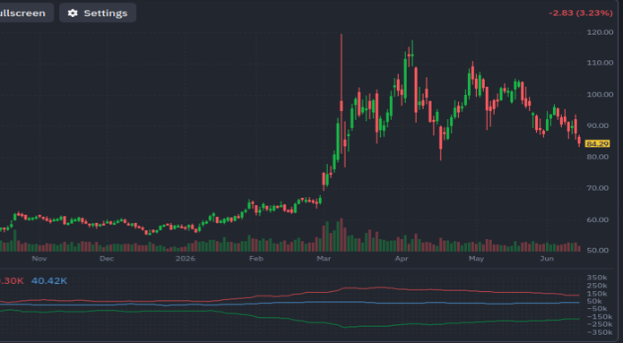Click the 250k indicator axis label
This screenshot has height=343, width=623.
[x=597, y=286]
